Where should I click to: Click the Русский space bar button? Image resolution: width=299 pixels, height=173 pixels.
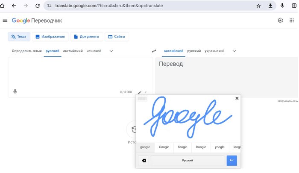point(188,161)
